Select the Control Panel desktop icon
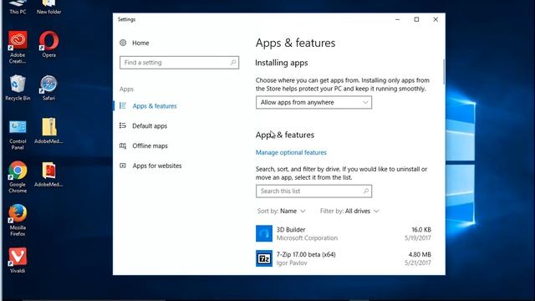This screenshot has height=301, width=535. point(18,135)
